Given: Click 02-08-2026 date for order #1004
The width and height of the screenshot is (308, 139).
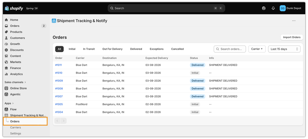Looking at the screenshot, I should (x=153, y=112).
